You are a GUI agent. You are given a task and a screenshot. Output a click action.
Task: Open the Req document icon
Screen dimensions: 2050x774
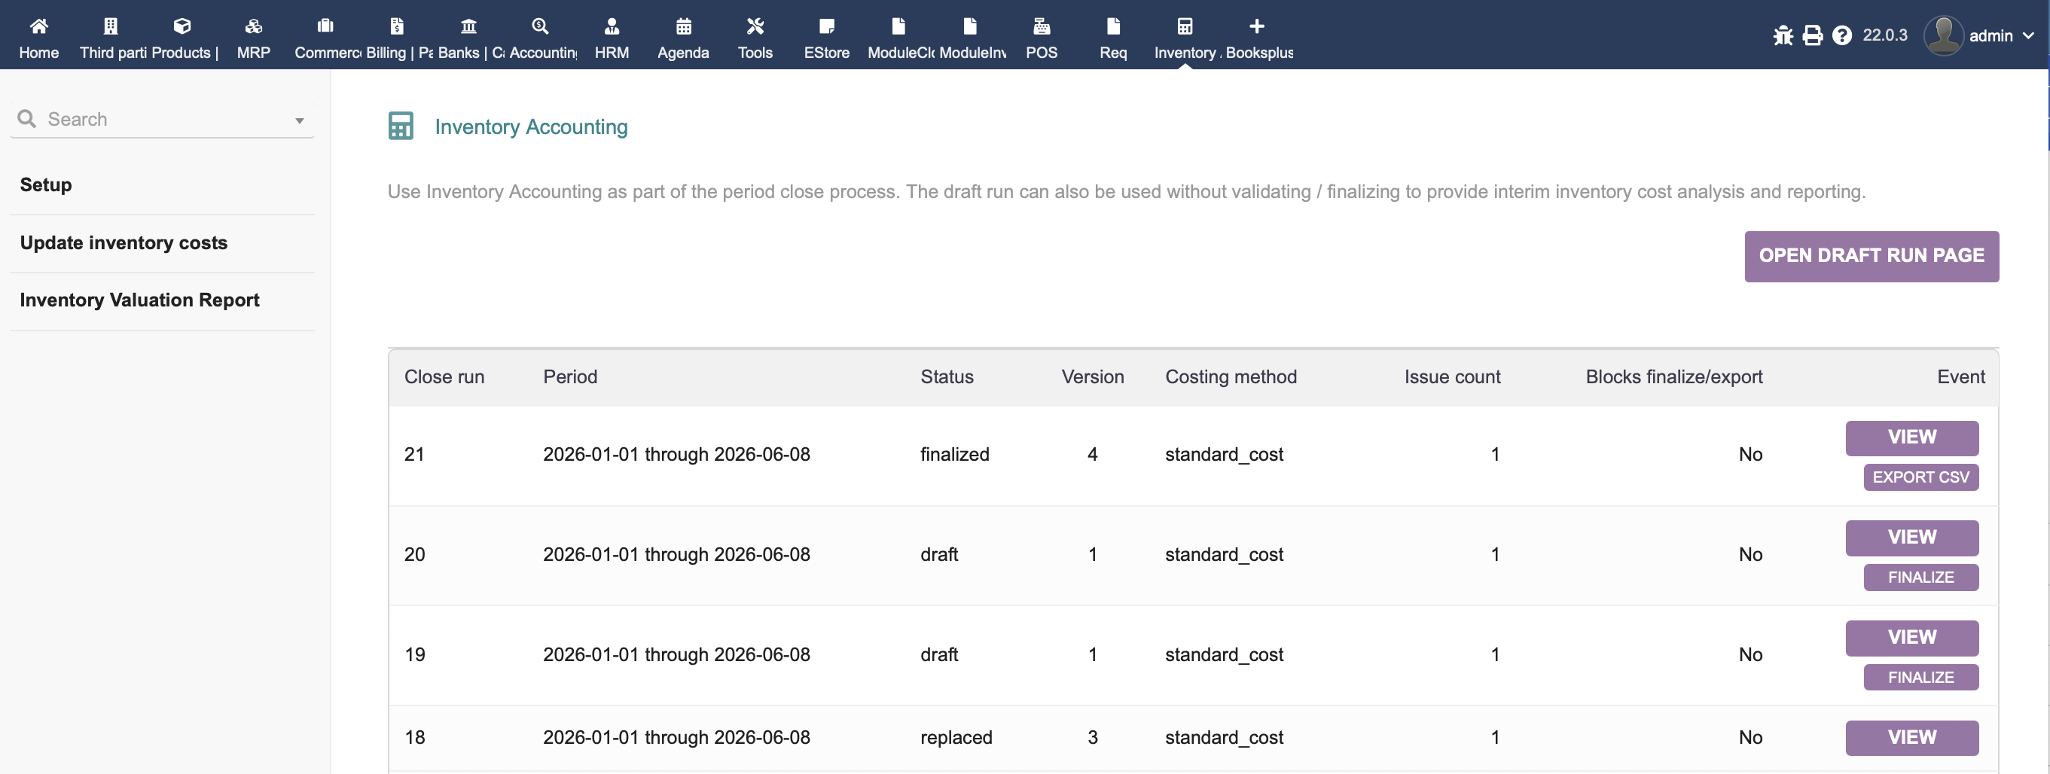pyautogui.click(x=1113, y=26)
